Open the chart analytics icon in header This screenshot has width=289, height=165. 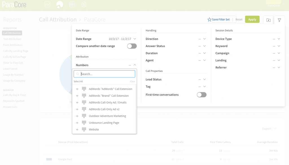coord(47,5)
